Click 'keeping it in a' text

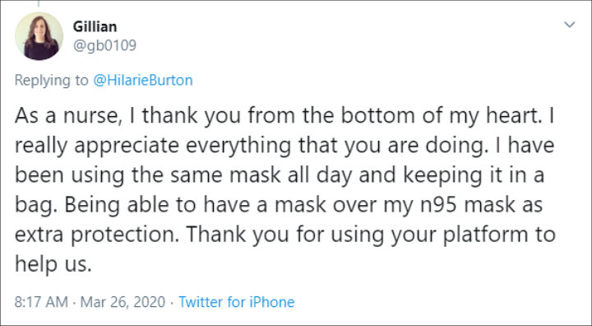(474, 175)
